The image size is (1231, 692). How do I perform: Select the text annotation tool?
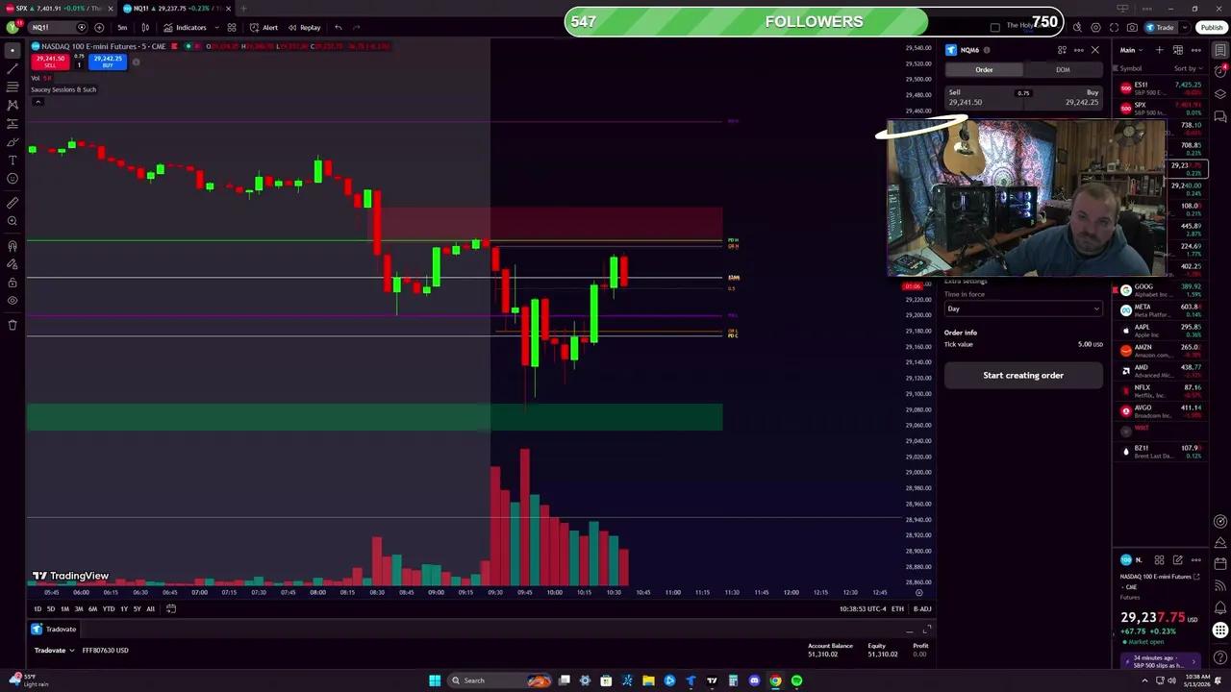[x=13, y=160]
